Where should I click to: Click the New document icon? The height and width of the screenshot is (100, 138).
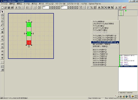click(x=2, y=7)
